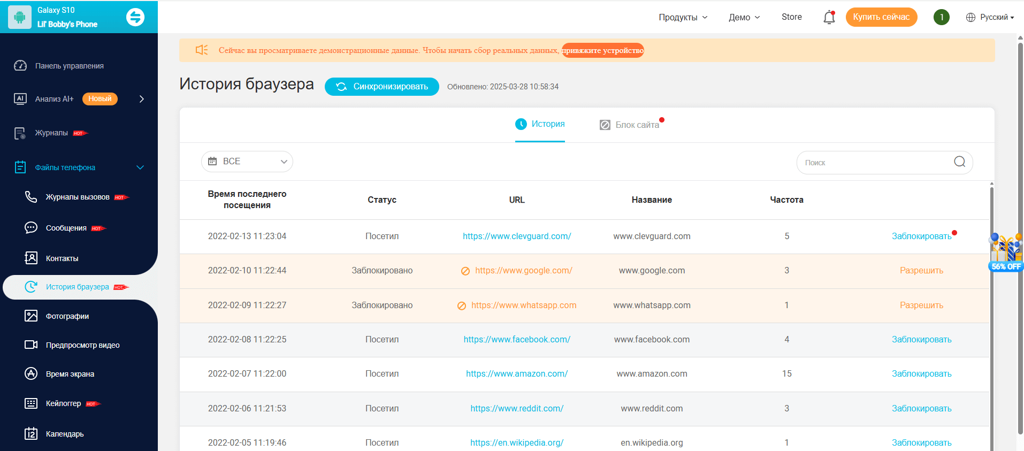Click the Частота column header

click(x=786, y=200)
